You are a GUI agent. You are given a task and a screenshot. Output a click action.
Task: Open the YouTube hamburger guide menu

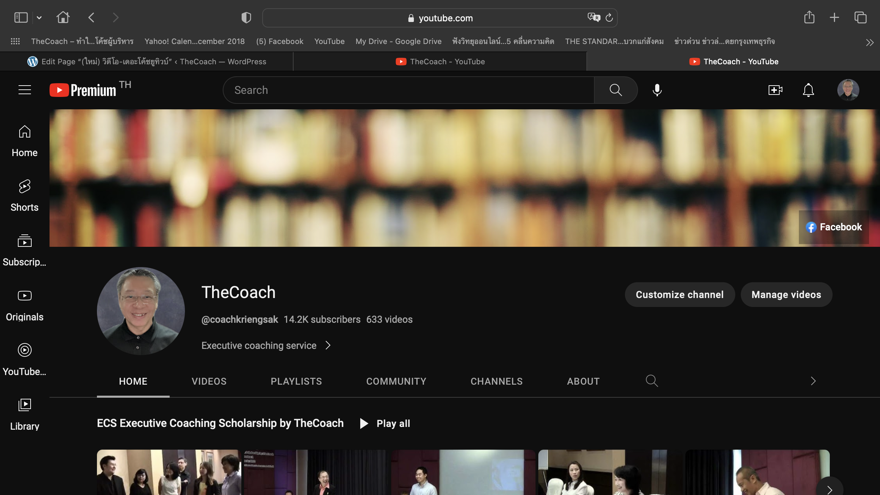coord(24,90)
